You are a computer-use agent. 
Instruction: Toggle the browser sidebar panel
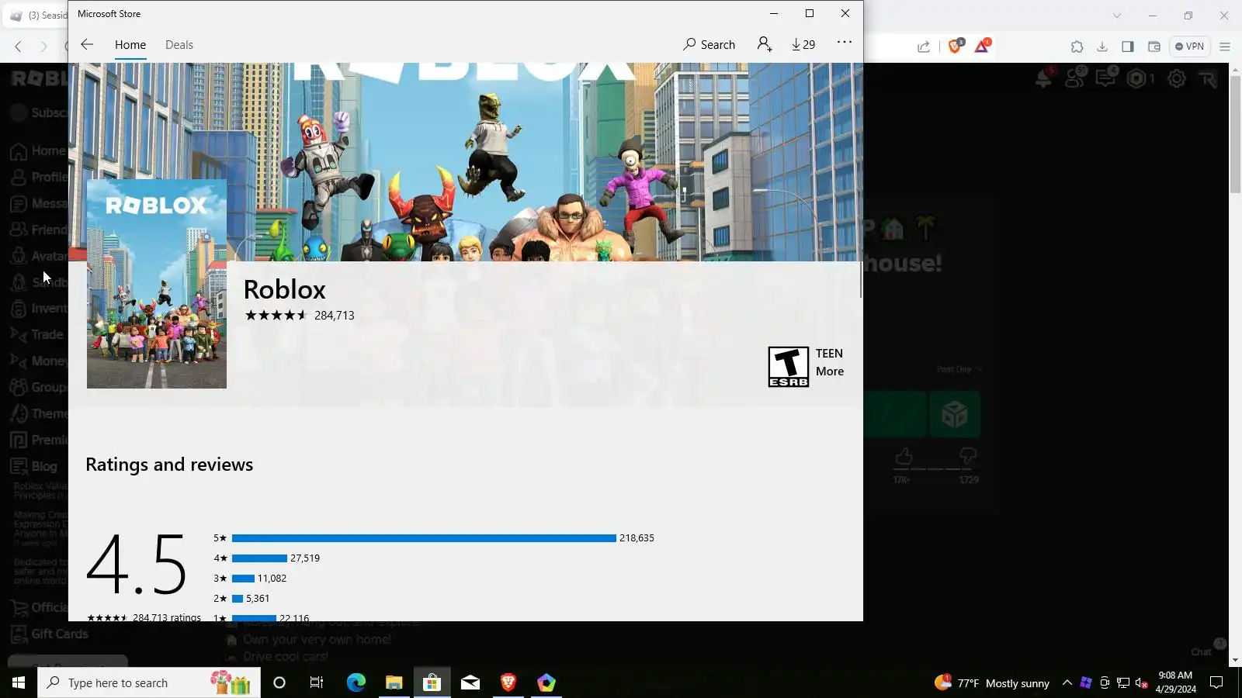[x=1128, y=47]
